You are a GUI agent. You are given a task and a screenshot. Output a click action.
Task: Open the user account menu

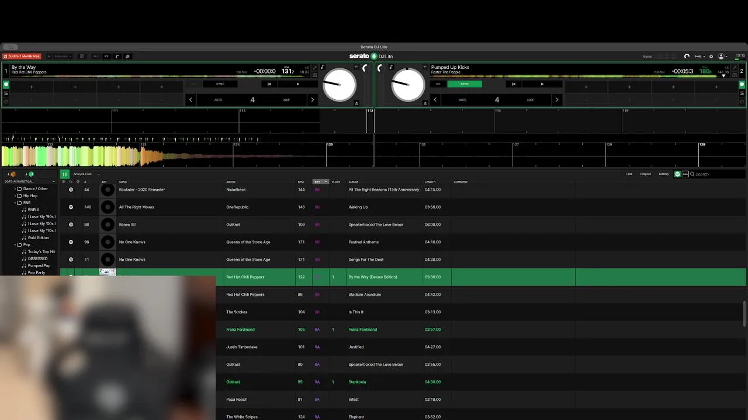click(x=722, y=57)
